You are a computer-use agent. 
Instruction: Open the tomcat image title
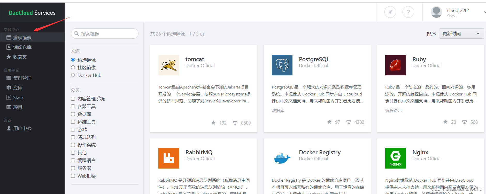point(195,59)
